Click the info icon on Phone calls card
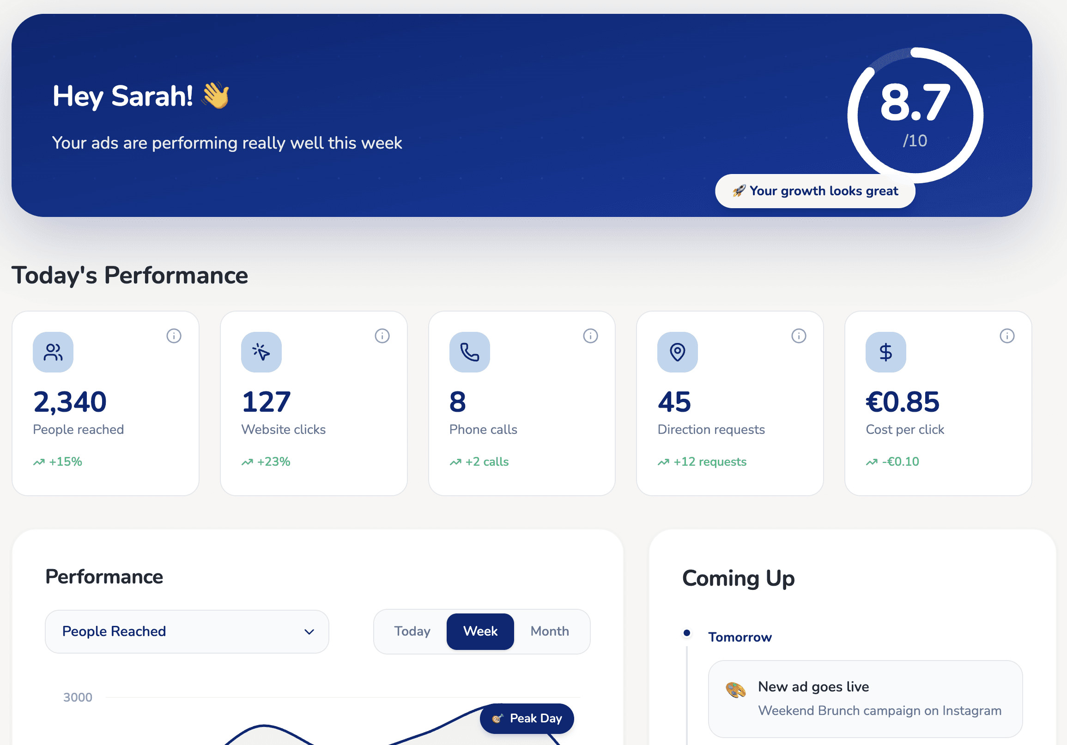 [x=591, y=336]
